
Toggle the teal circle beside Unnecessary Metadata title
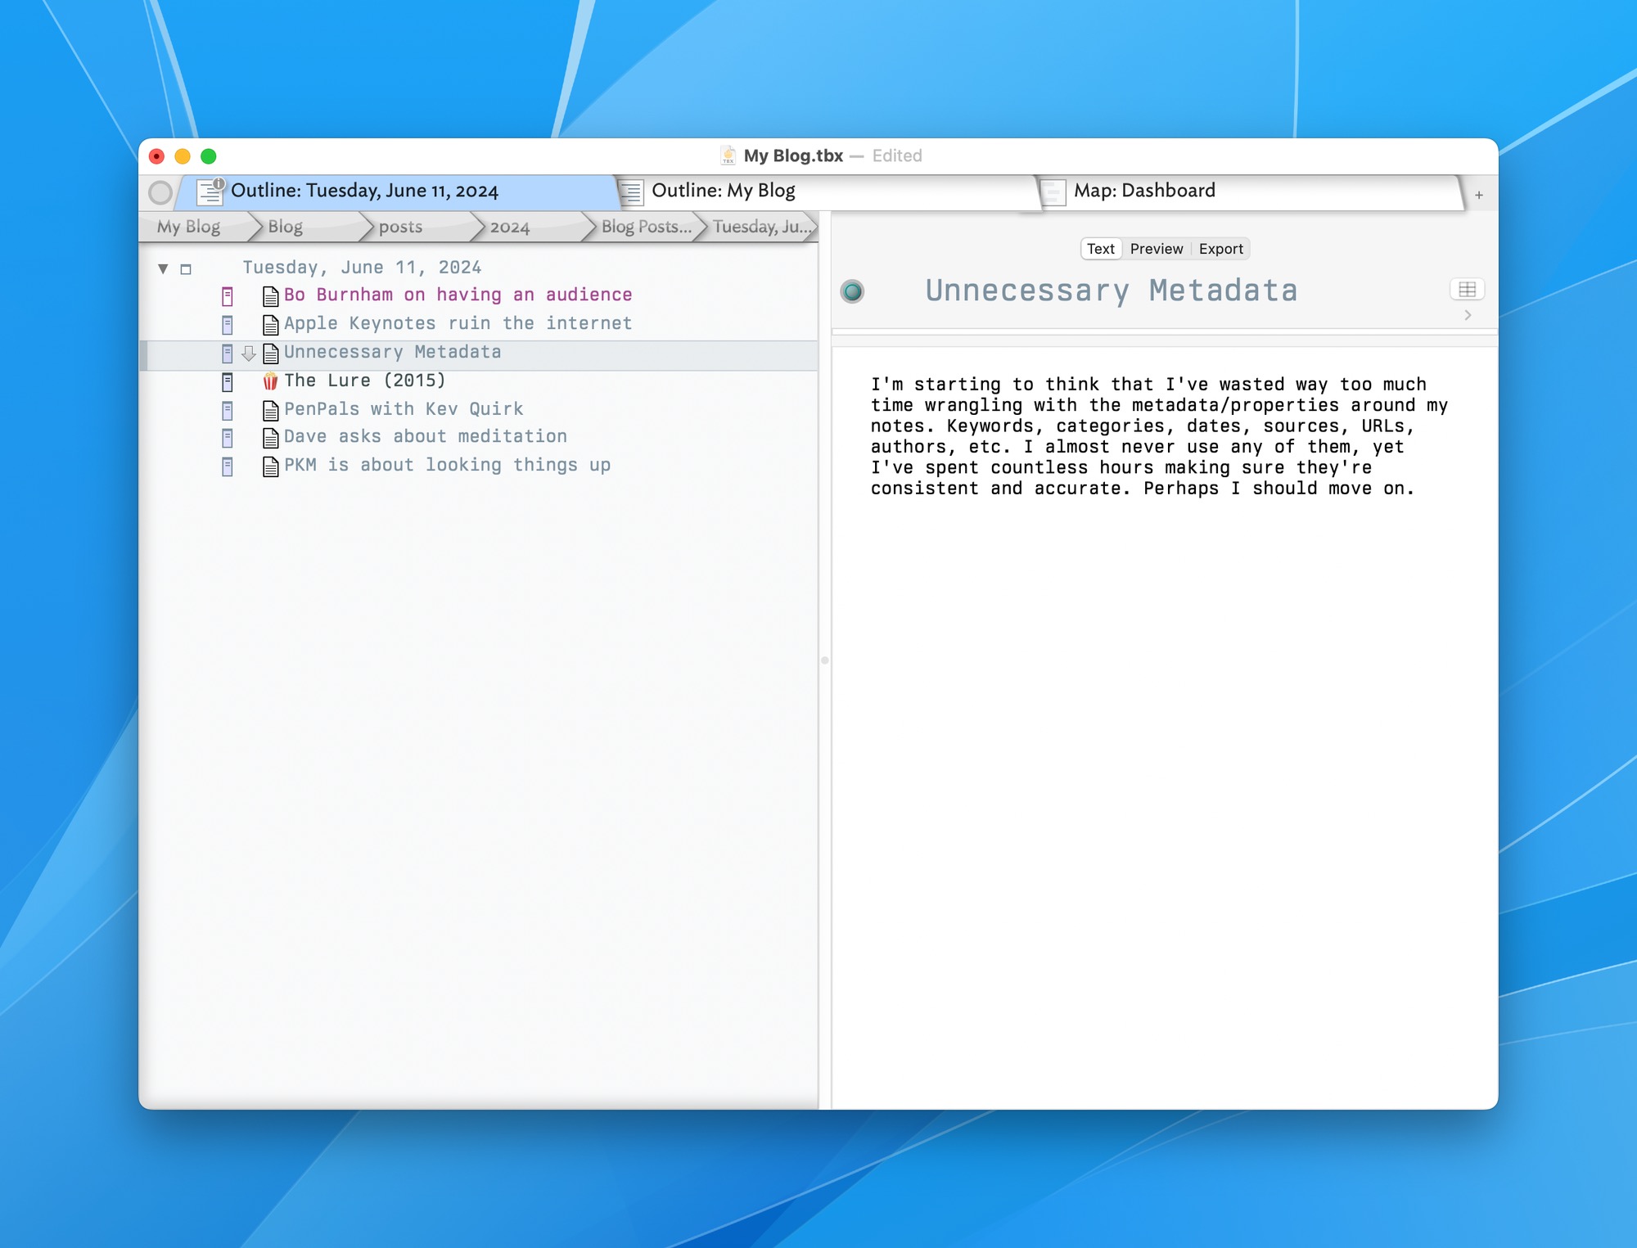coord(852,291)
